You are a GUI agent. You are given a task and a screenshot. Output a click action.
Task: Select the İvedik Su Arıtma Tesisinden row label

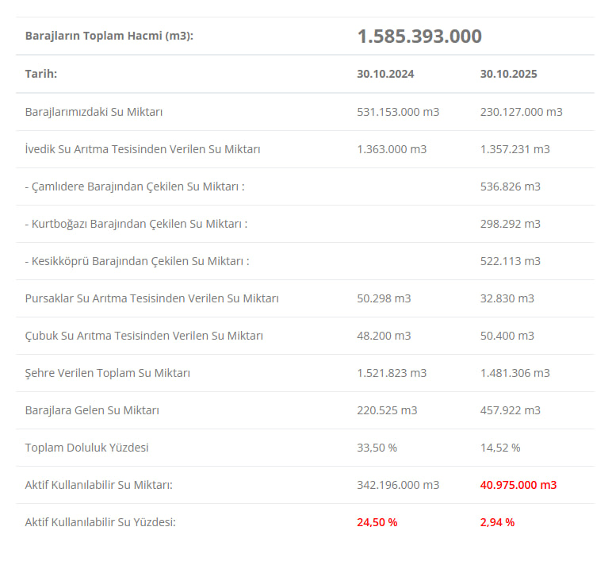143,149
